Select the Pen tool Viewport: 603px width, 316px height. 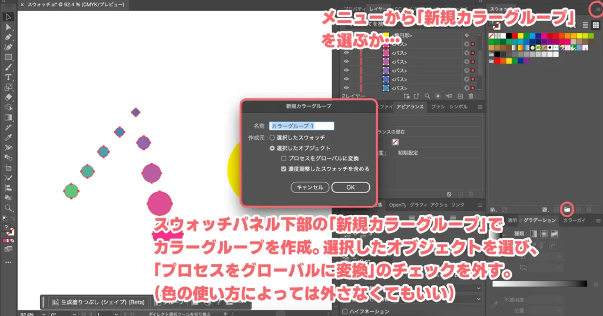[8, 37]
